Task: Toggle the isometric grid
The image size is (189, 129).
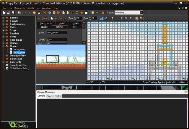Action: 106,18
